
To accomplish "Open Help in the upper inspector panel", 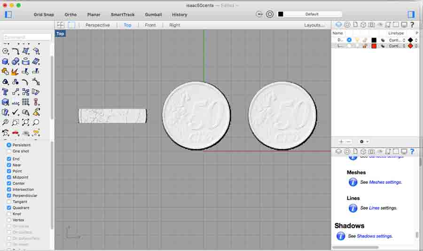I will 412,25.
